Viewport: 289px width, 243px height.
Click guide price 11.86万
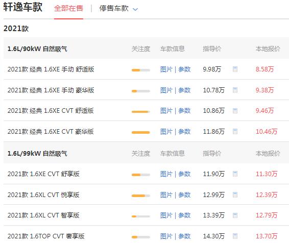pos(214,132)
